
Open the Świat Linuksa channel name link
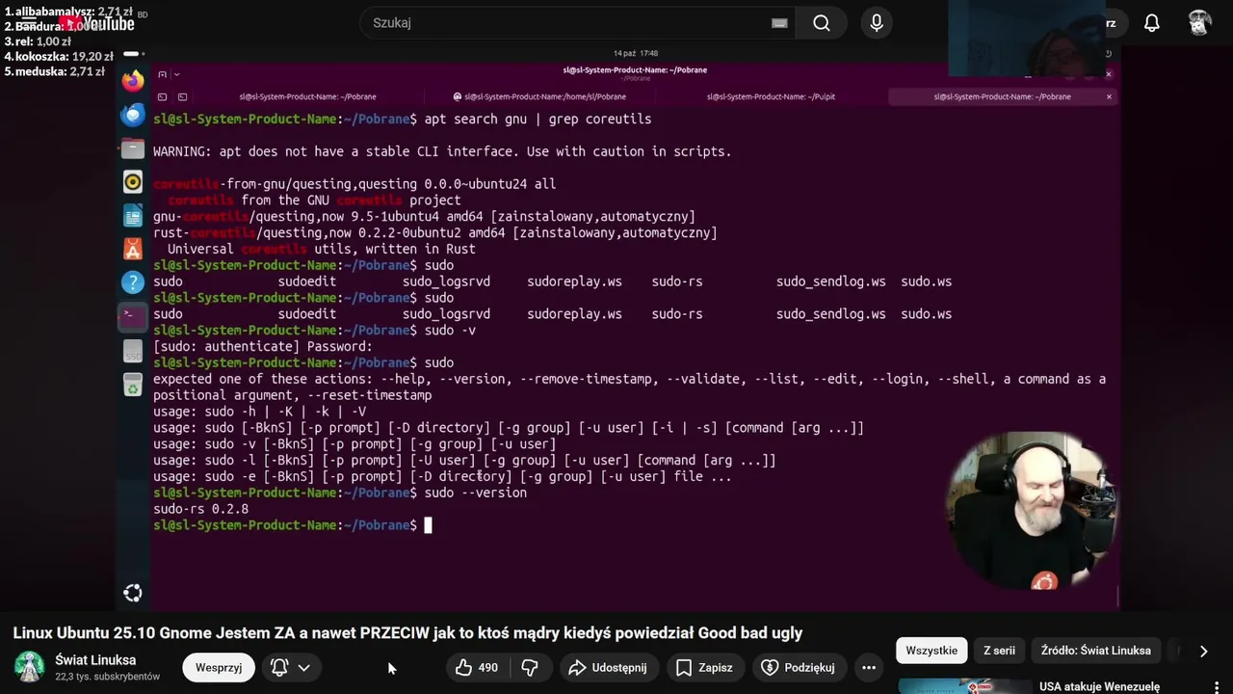[x=95, y=660]
